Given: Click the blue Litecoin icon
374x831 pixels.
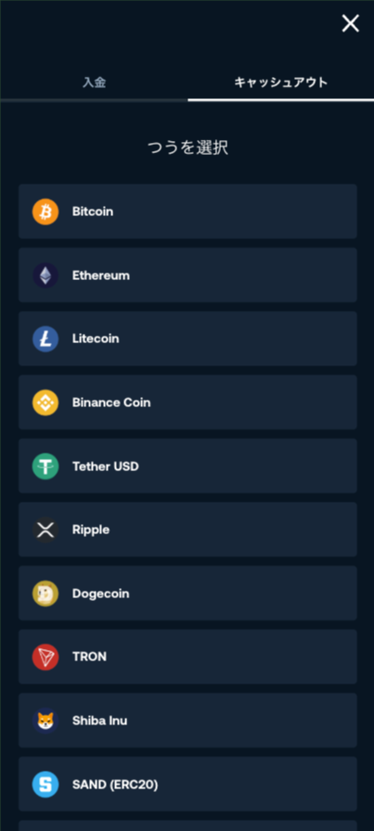Looking at the screenshot, I should [45, 339].
